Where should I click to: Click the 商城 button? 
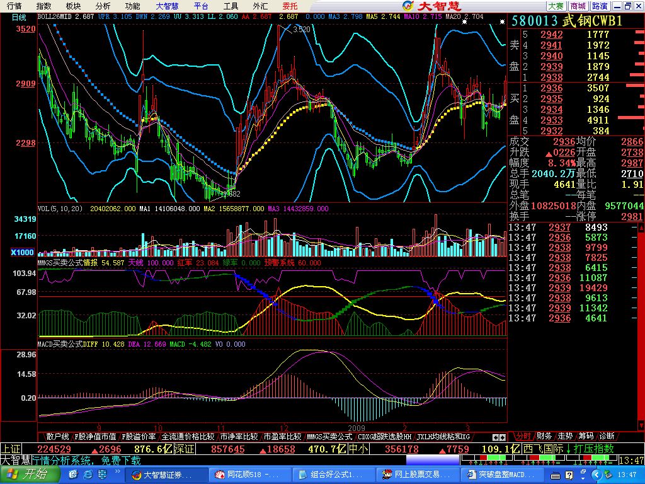point(578,6)
